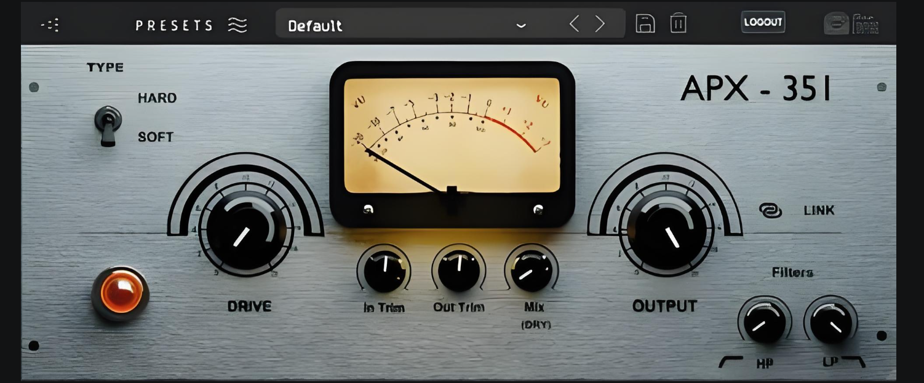Screen dimensions: 924x383
Task: Click the Mix (DRY) knob
Action: point(532,270)
